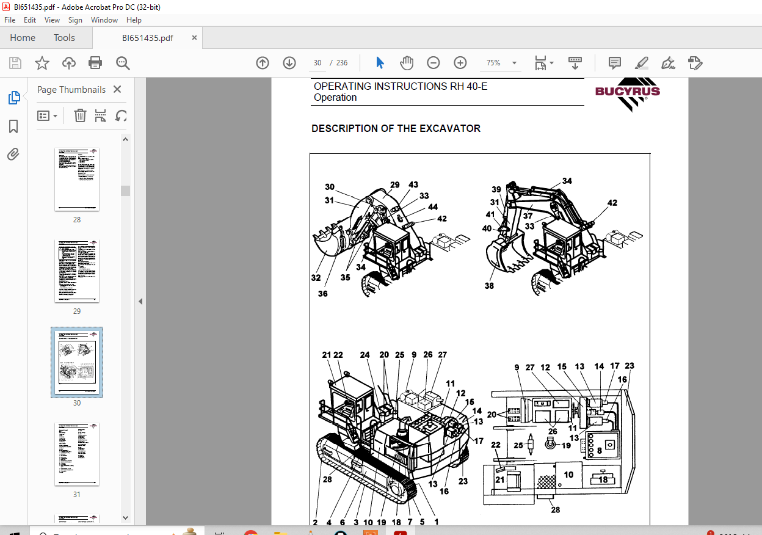
Task: Select page 31 thumbnail
Action: click(77, 454)
